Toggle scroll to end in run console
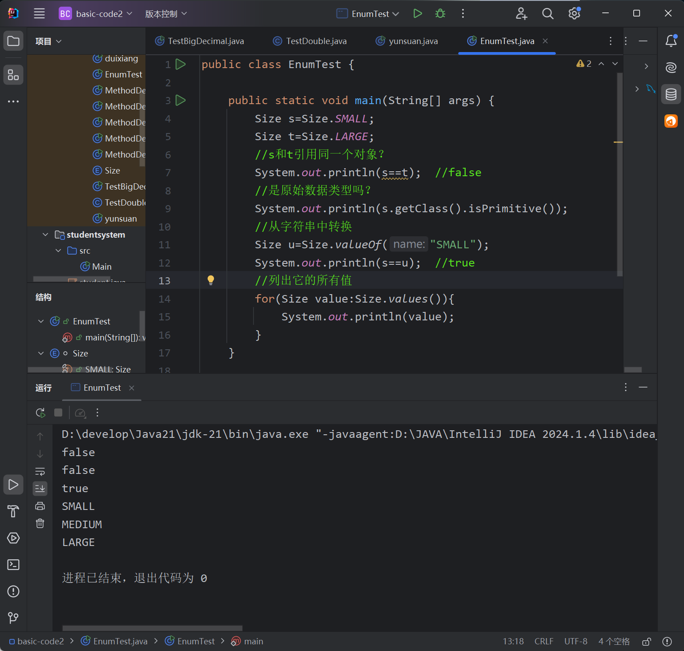 (40, 489)
